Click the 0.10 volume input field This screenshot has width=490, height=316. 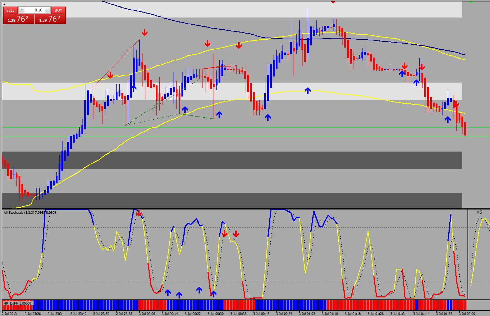pos(34,10)
